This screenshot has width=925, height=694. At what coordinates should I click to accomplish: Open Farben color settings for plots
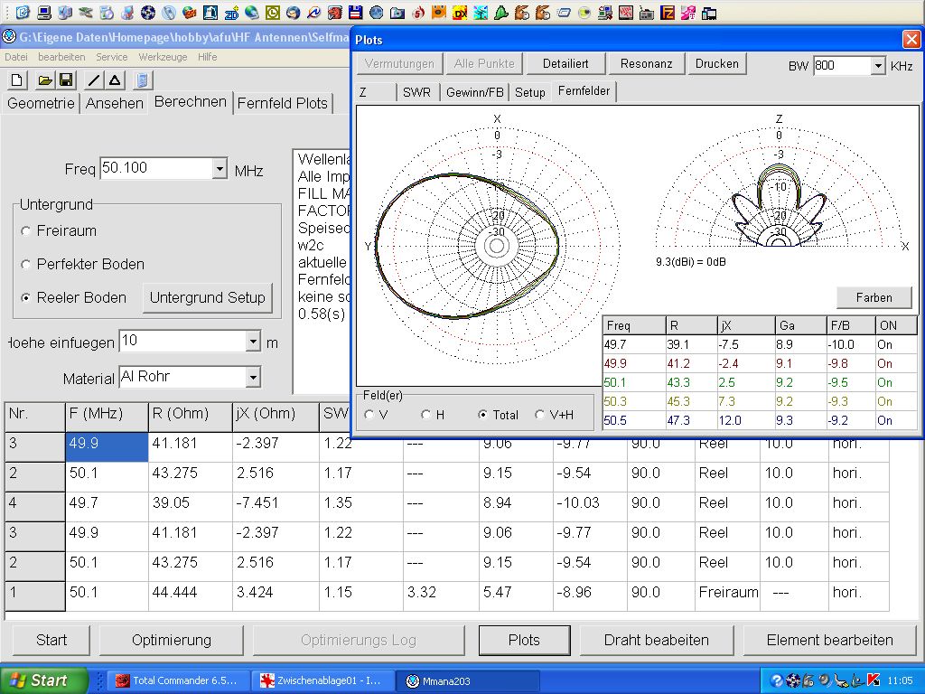(x=873, y=297)
